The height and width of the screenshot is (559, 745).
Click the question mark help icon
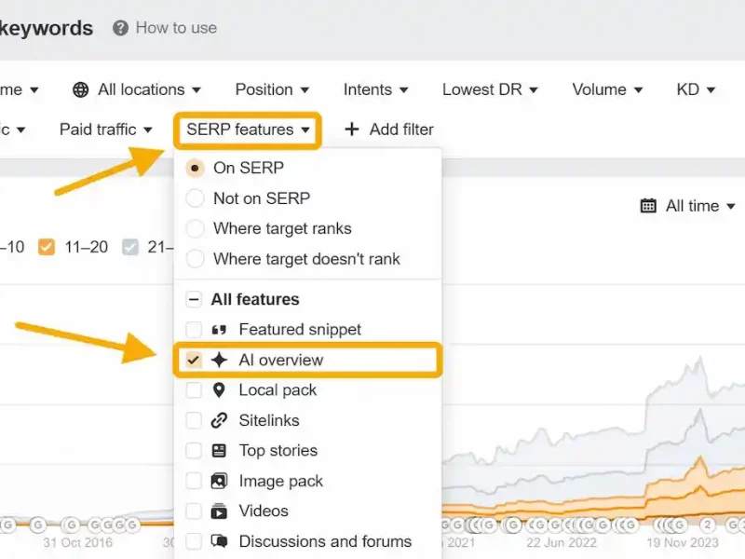(120, 28)
